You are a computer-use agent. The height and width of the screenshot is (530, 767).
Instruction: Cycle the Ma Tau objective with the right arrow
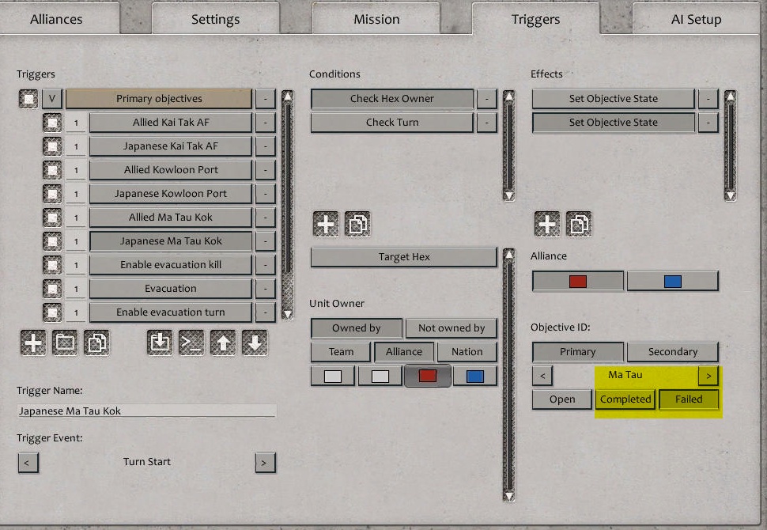pyautogui.click(x=708, y=375)
